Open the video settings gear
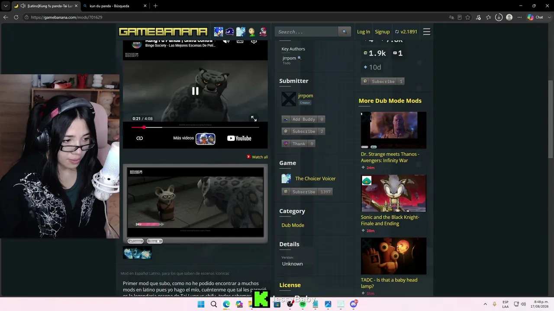This screenshot has width=554, height=311. 254,41
